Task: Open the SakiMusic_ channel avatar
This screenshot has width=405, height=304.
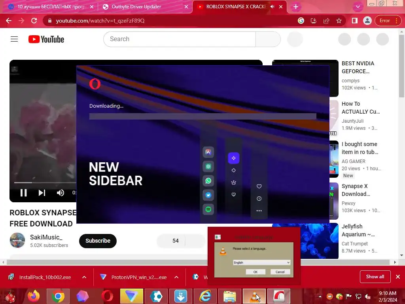Action: (x=17, y=240)
